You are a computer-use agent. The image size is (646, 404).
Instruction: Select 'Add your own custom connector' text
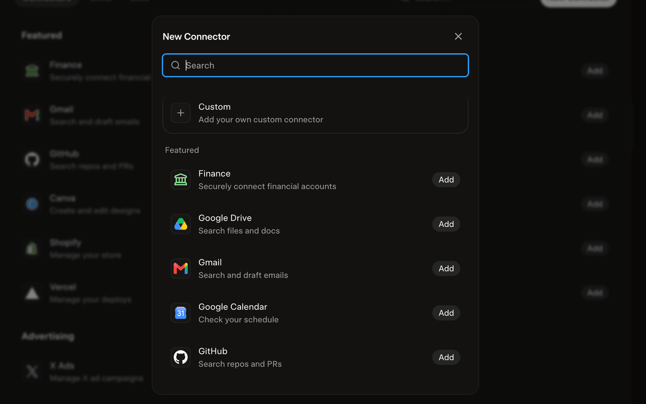[x=261, y=120]
